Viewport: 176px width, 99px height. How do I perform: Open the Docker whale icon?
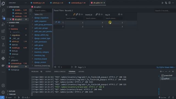pos(3,65)
